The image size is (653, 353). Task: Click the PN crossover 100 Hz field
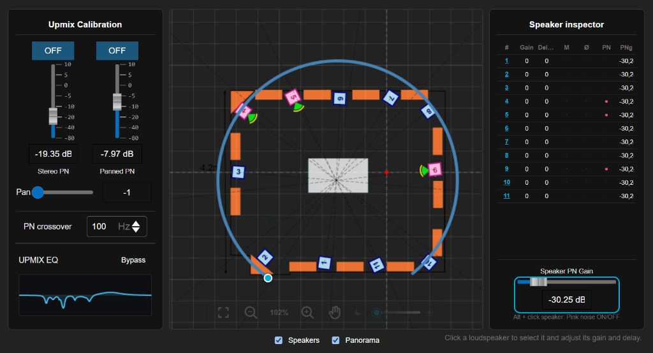coord(117,226)
